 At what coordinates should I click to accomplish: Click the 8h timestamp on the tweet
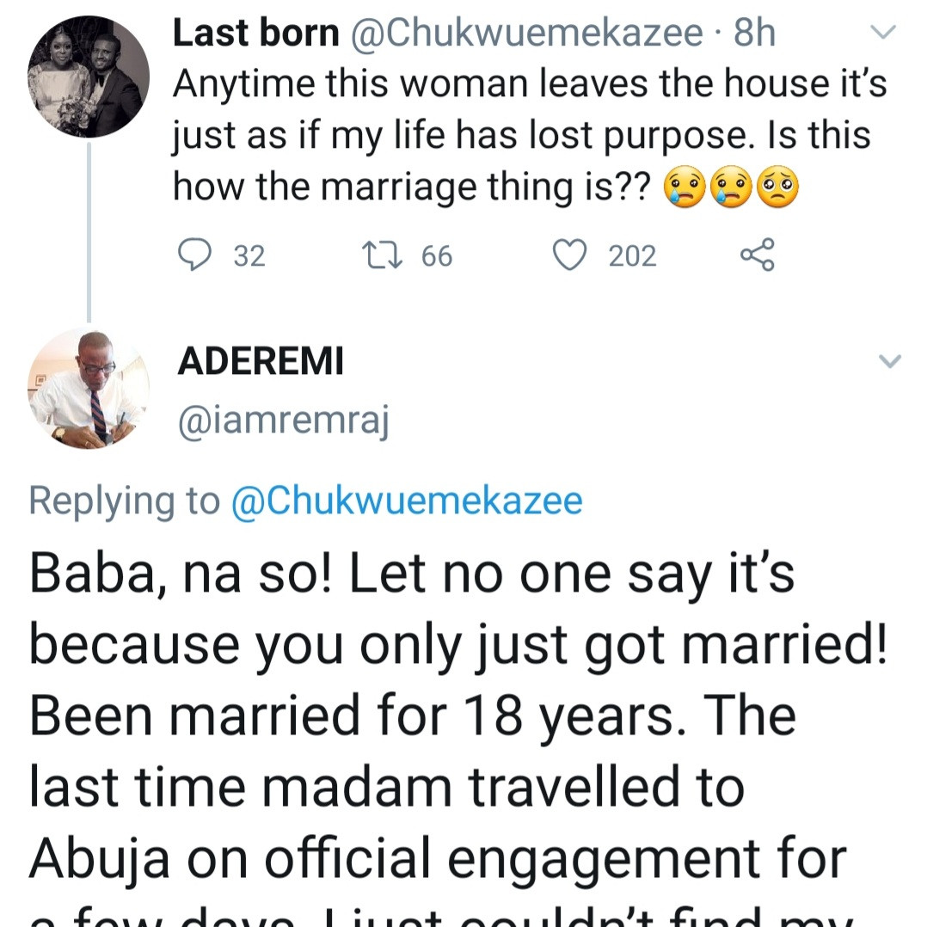click(x=755, y=34)
